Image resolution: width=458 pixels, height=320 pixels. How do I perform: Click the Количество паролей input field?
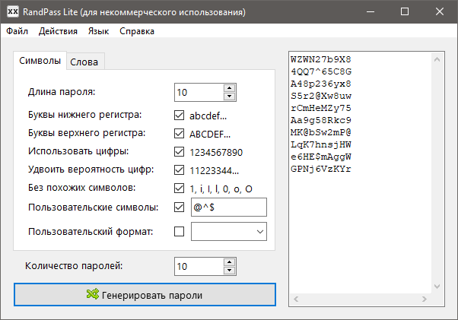click(x=199, y=266)
